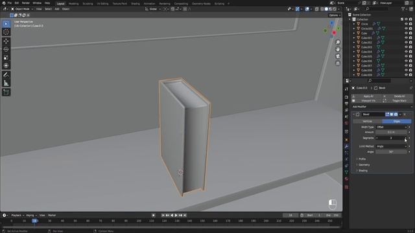Open the Object Mode dropdown
415x233 pixels.
click(22, 9)
